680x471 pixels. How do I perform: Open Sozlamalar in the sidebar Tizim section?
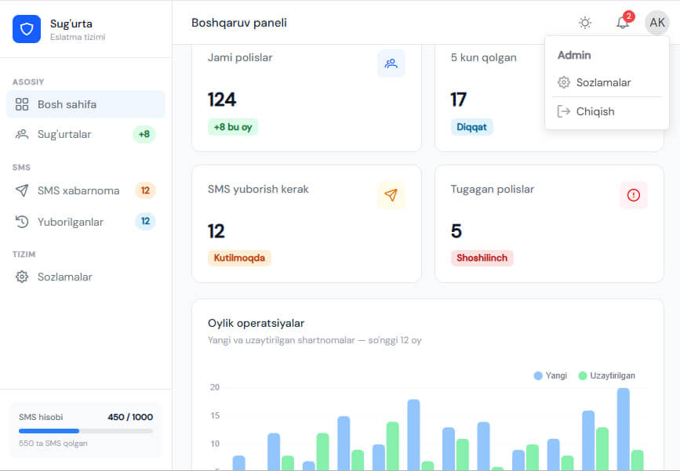click(85, 277)
